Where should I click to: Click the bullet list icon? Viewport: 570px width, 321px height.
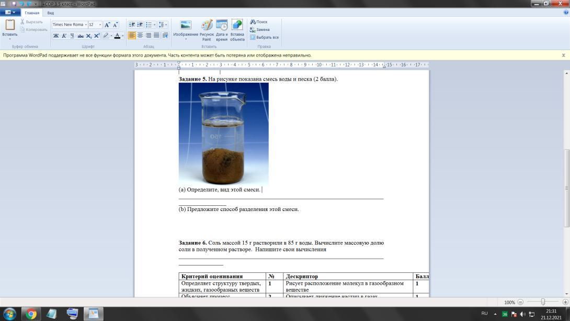pyautogui.click(x=149, y=25)
